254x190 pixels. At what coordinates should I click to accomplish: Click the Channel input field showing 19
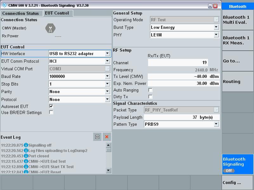point(178,62)
